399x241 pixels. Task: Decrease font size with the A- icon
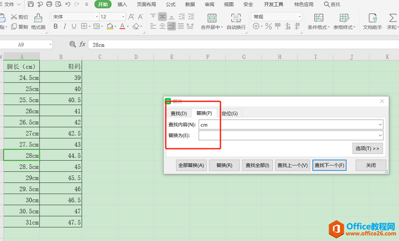point(140,17)
